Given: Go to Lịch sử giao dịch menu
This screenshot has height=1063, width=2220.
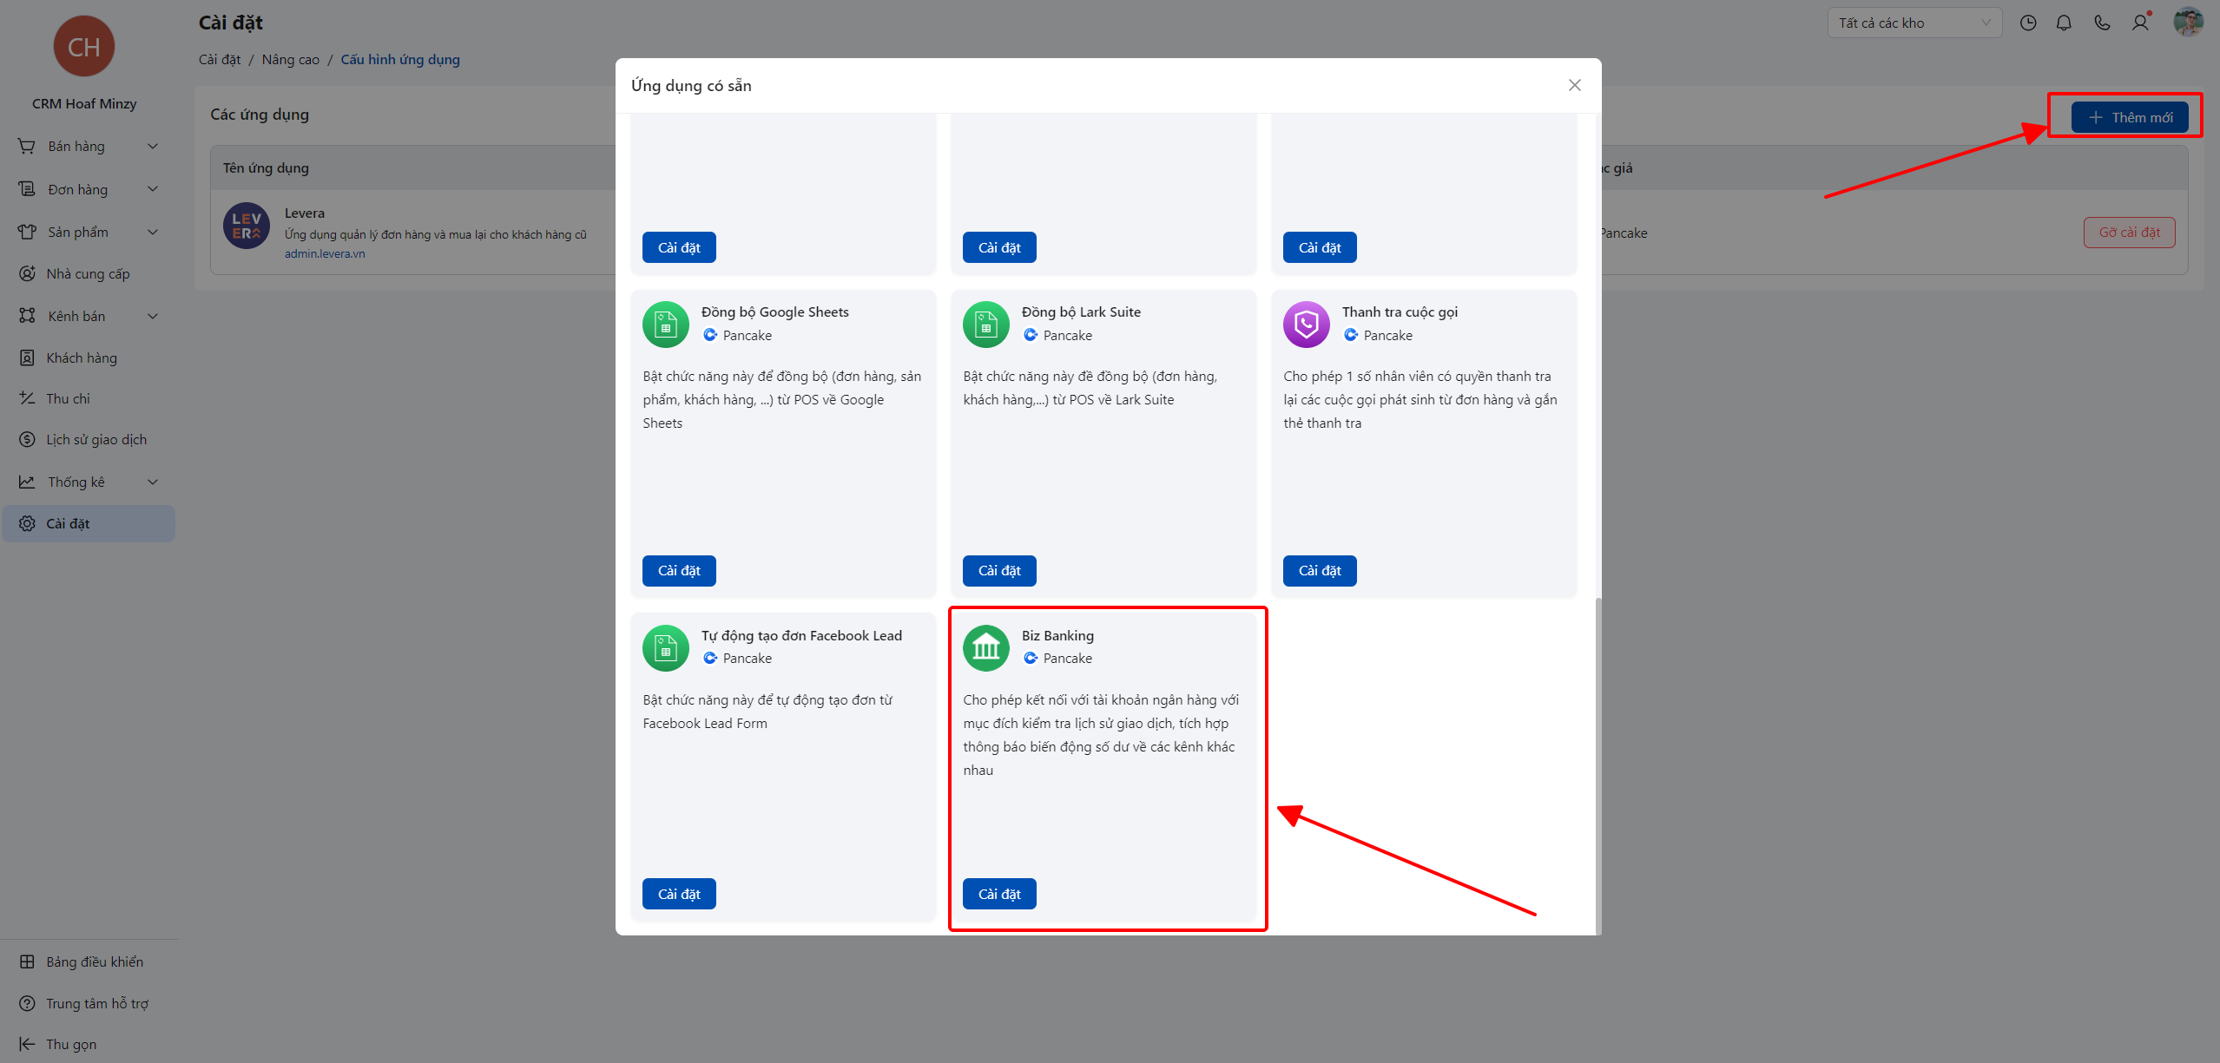Looking at the screenshot, I should [x=96, y=439].
